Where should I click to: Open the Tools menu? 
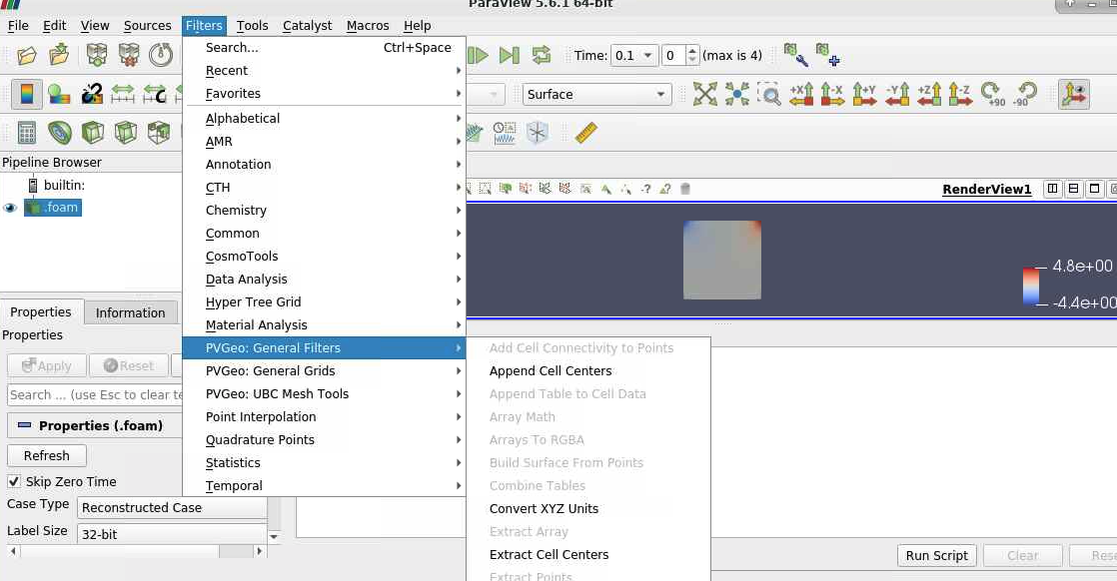click(252, 26)
